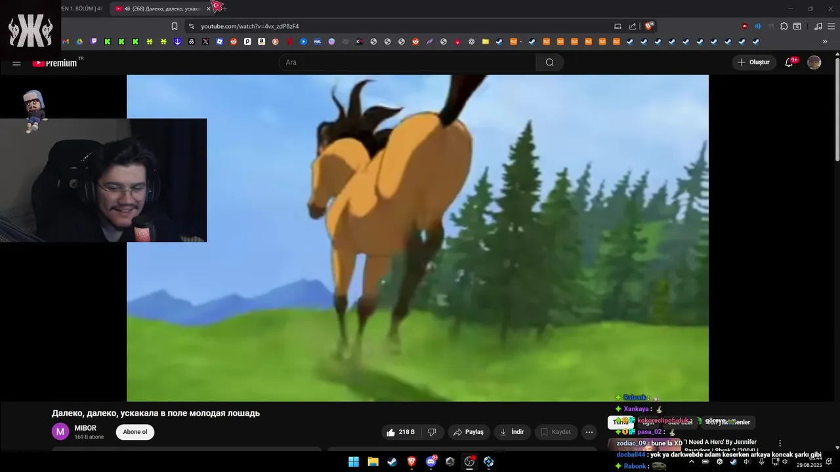Open the media control music note icon
The width and height of the screenshot is (840, 472).
point(818,26)
